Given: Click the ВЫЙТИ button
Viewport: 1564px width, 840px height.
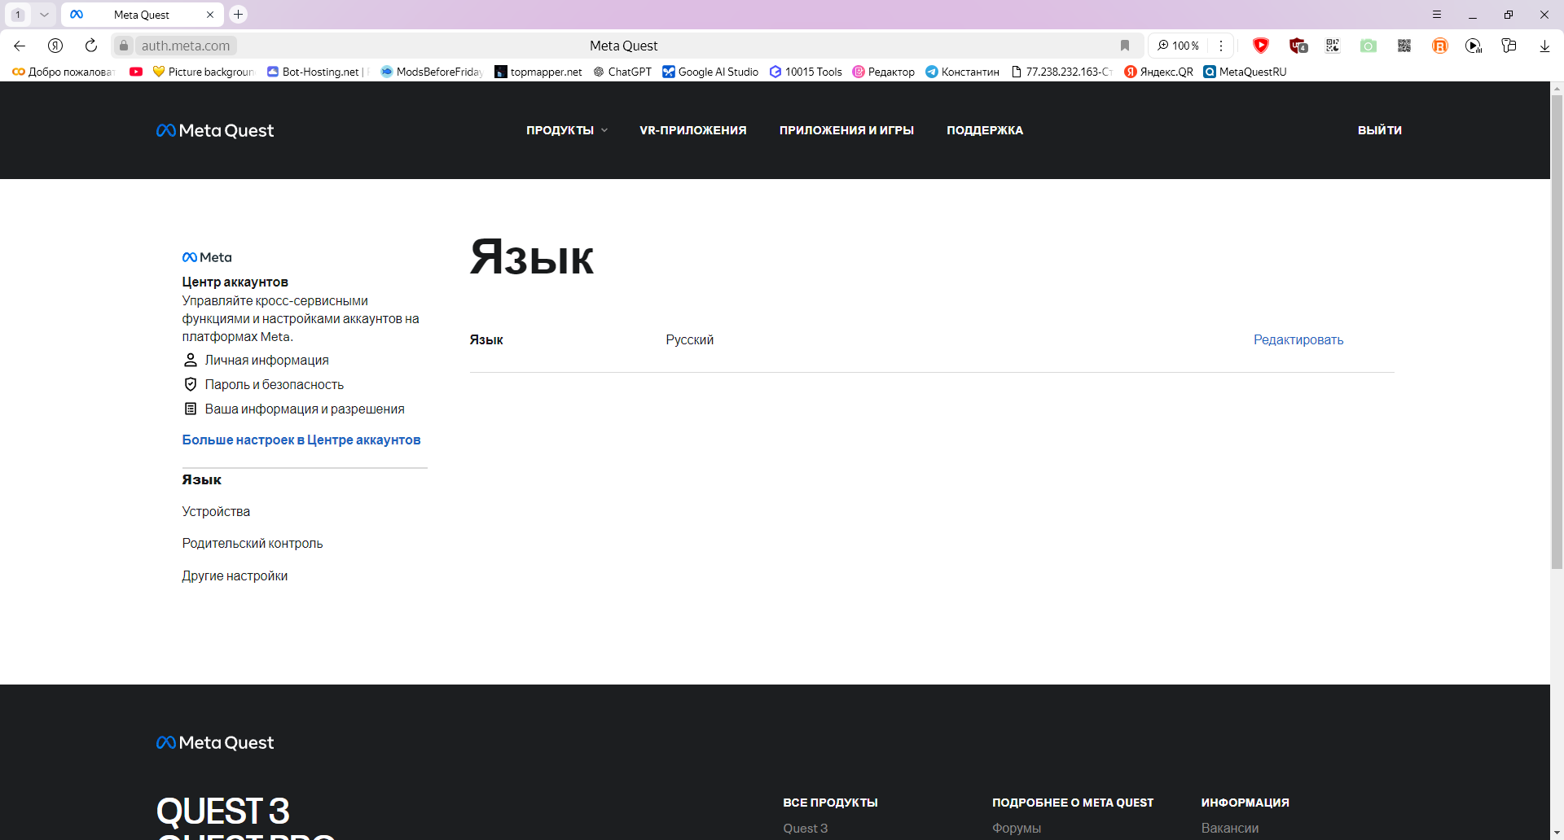Looking at the screenshot, I should click(1379, 130).
